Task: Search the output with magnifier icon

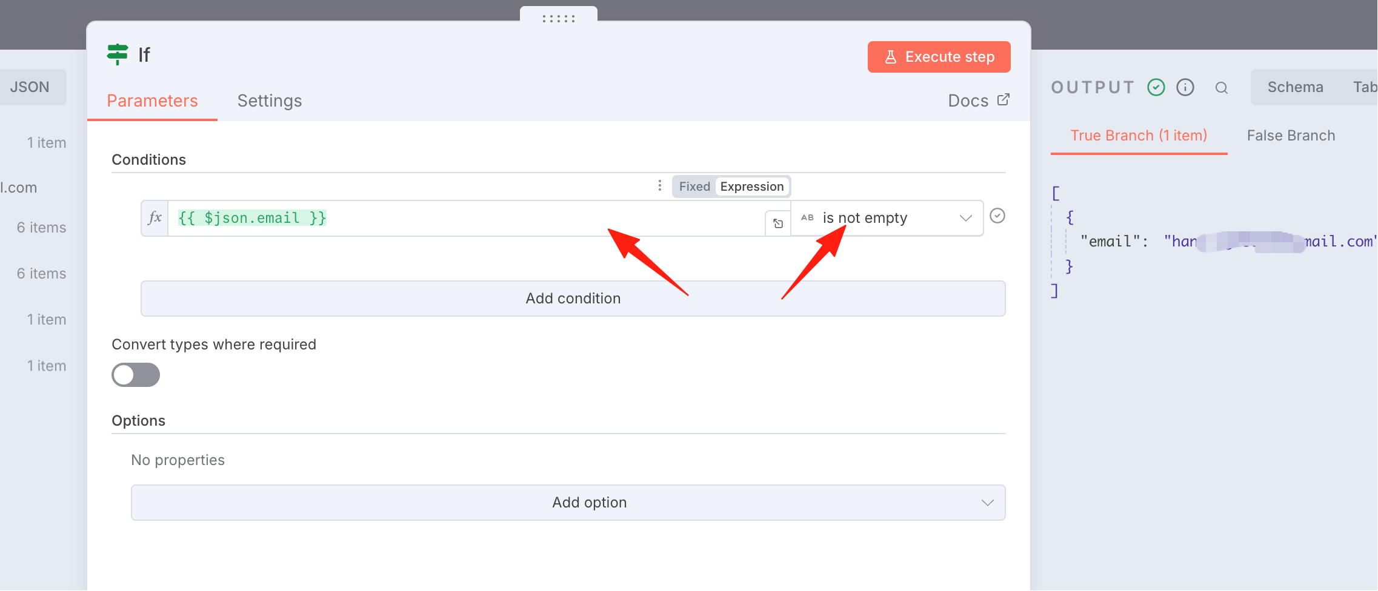Action: click(x=1222, y=88)
